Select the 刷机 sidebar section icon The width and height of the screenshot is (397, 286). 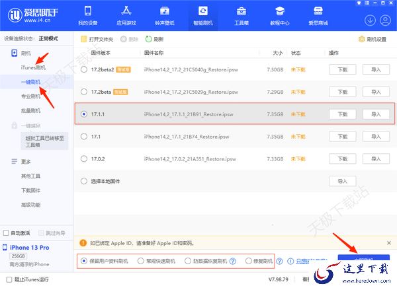(14, 53)
